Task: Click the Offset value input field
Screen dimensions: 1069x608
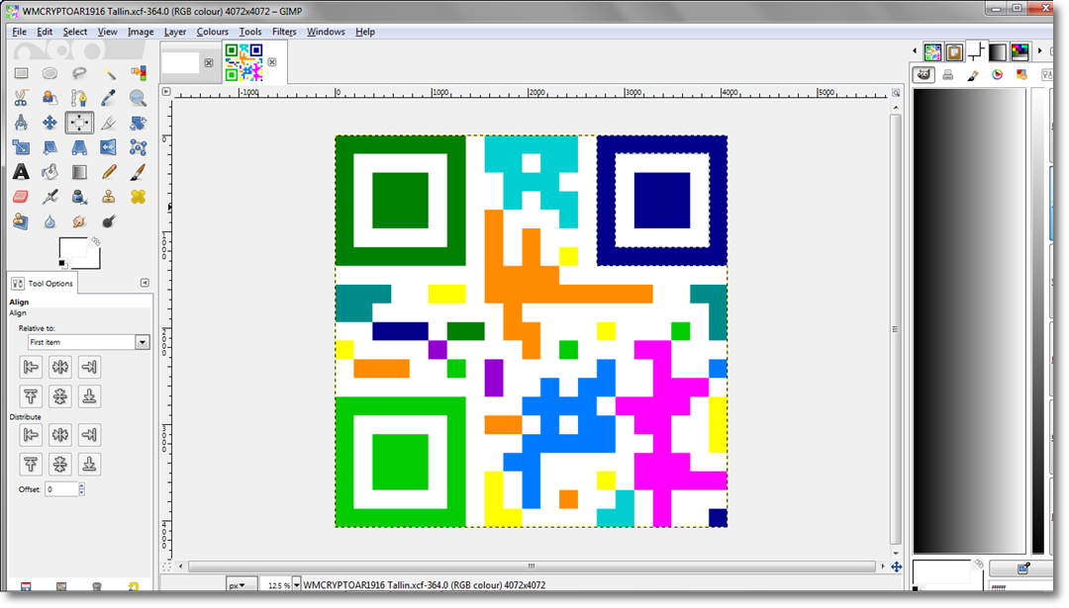Action: (61, 488)
